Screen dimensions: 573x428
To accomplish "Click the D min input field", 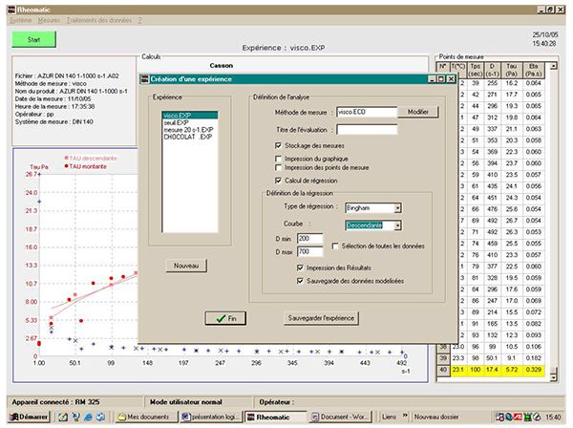I will (x=309, y=239).
